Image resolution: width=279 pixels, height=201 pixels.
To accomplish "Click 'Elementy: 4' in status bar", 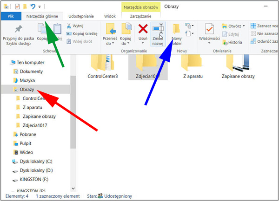I will tap(17, 196).
